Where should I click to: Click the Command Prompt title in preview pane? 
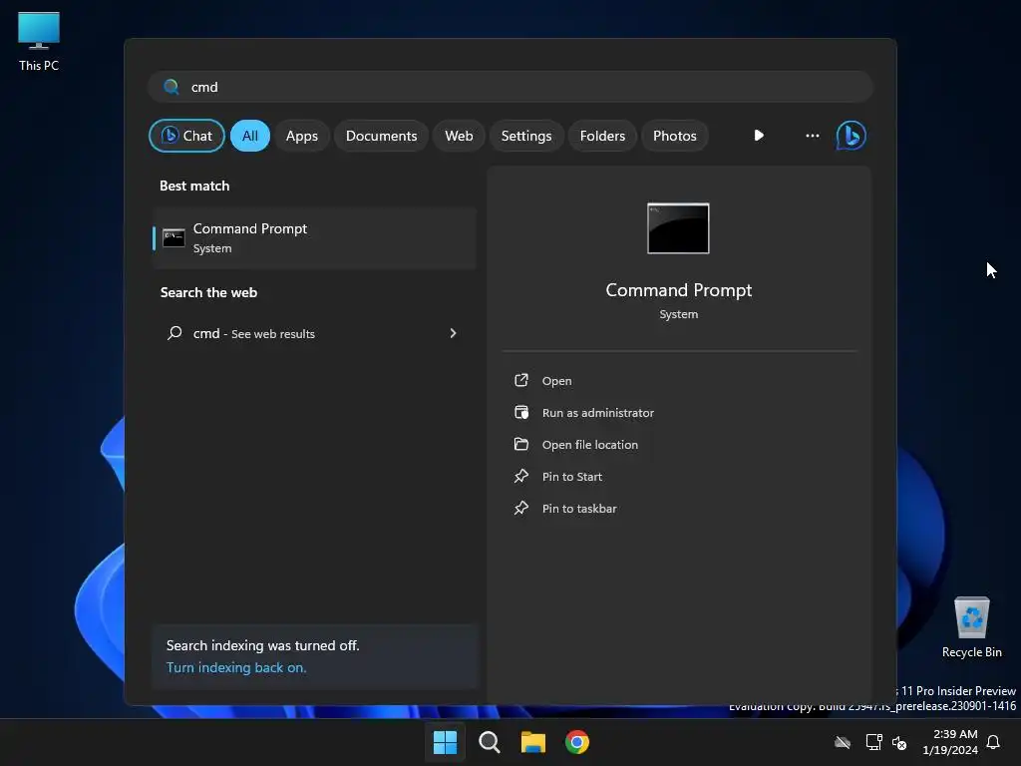678,290
